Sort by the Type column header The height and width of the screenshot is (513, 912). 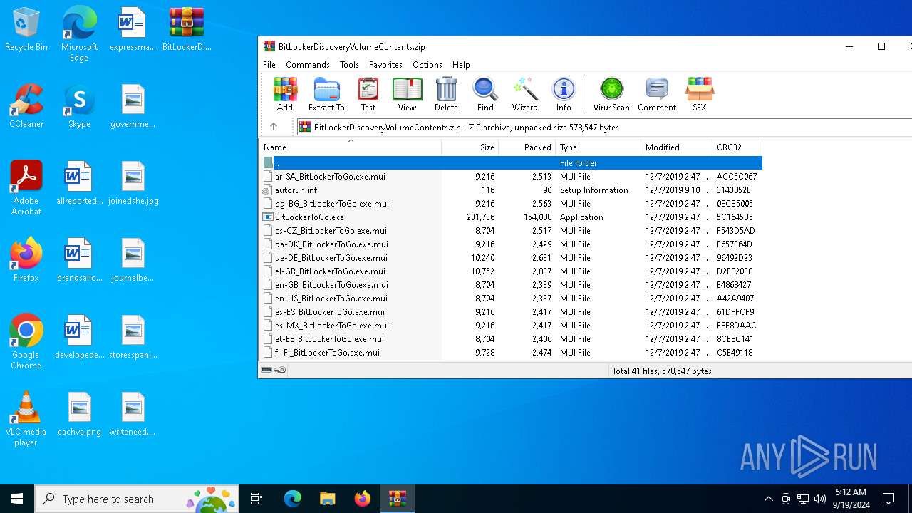pos(598,147)
